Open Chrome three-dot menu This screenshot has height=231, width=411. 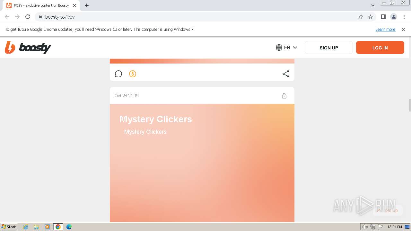(x=404, y=17)
